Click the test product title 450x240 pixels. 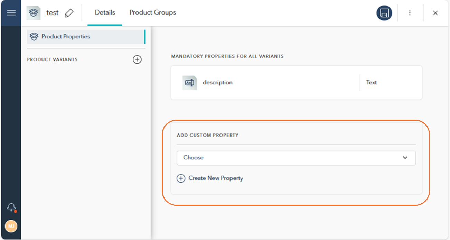pos(53,13)
